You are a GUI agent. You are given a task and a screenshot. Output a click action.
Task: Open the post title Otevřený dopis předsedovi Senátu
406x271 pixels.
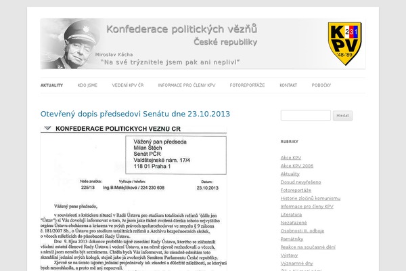tap(135, 114)
